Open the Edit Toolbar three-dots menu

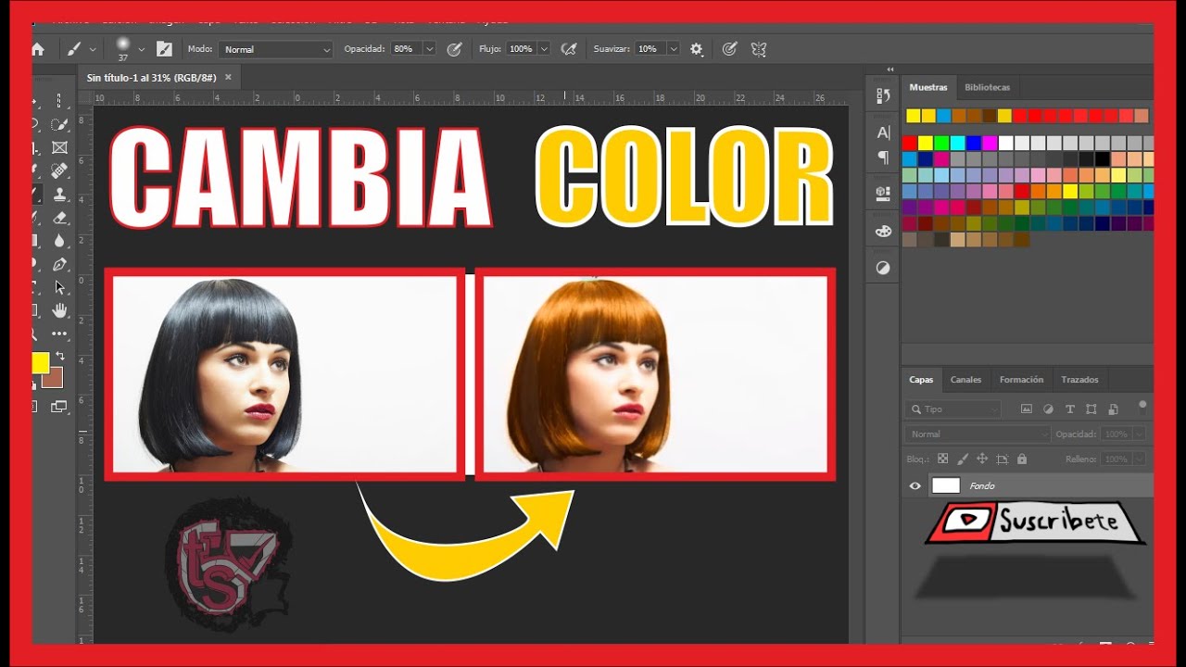(x=59, y=333)
